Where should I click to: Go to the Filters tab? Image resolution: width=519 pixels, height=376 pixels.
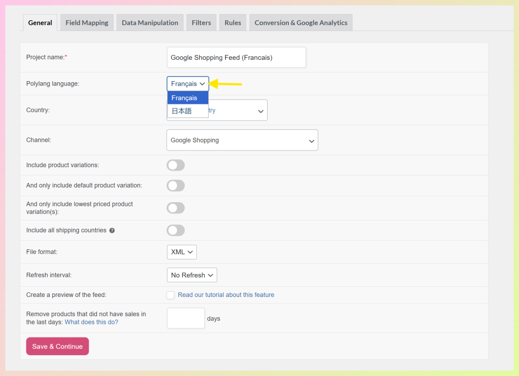click(201, 23)
